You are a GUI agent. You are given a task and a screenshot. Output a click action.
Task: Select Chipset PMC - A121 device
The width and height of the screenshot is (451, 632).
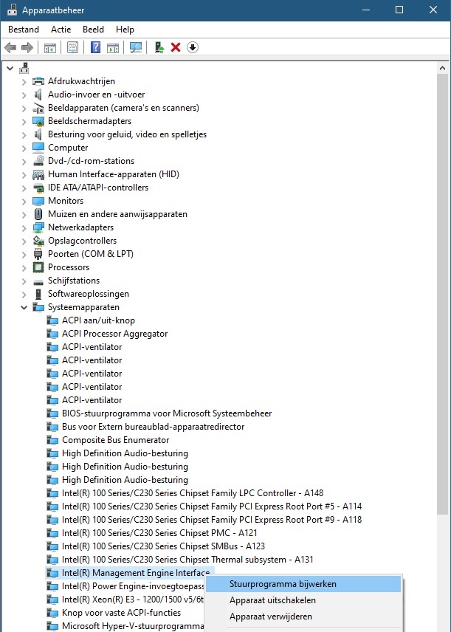(159, 533)
